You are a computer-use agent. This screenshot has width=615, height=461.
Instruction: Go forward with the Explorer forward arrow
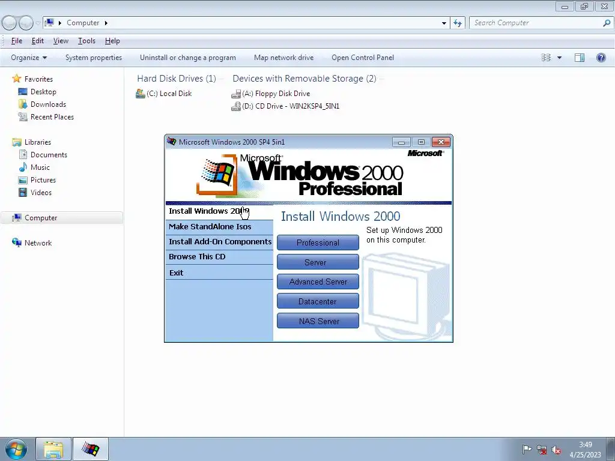26,23
